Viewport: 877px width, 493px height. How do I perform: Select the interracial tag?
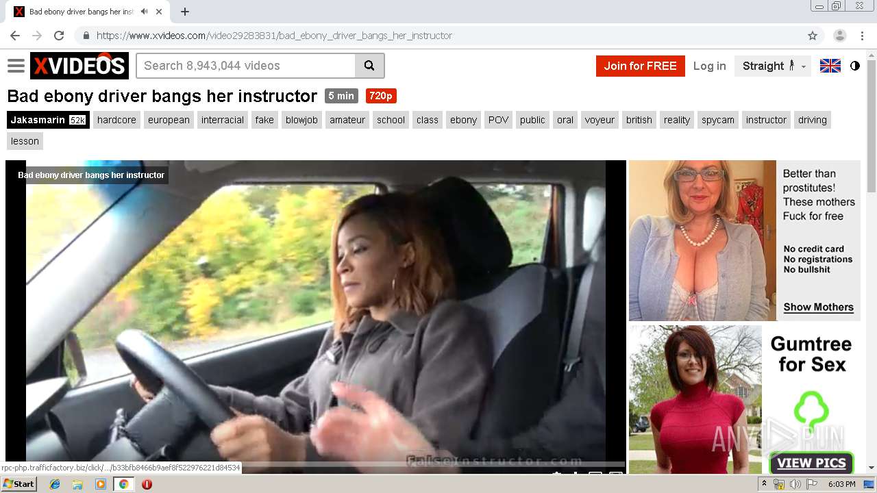coord(223,120)
